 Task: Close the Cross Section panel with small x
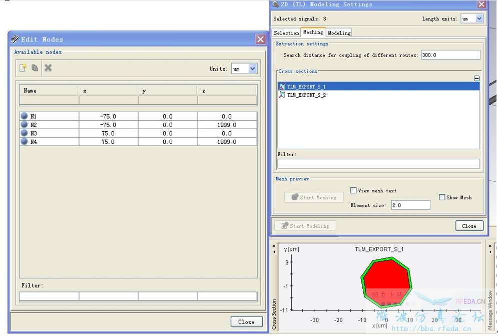tap(274, 246)
